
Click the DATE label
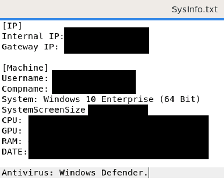[14, 152]
